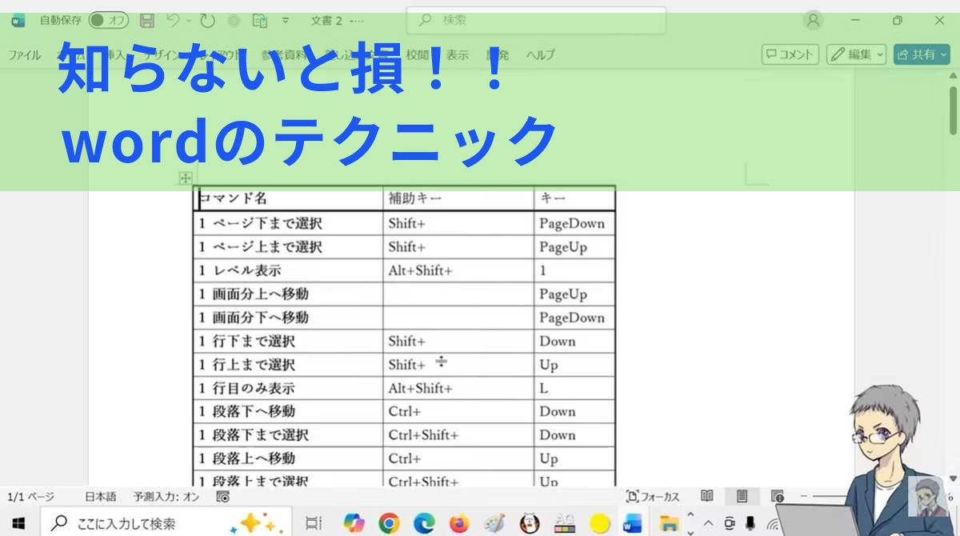The image size is (960, 536).
Task: Click the Redo icon in quick access toolbar
Action: (207, 20)
